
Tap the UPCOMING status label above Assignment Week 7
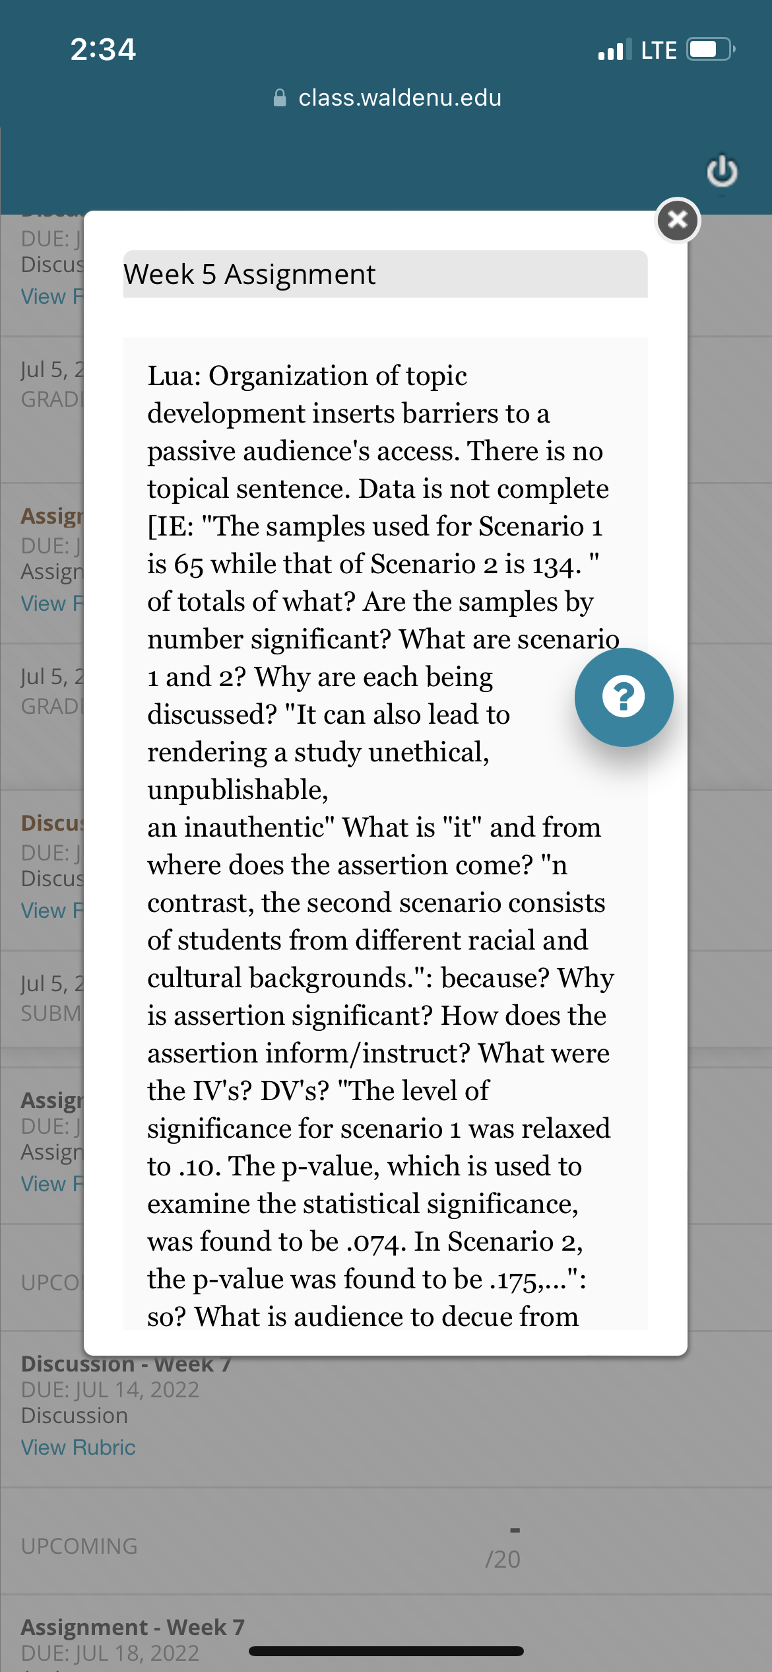click(79, 1546)
